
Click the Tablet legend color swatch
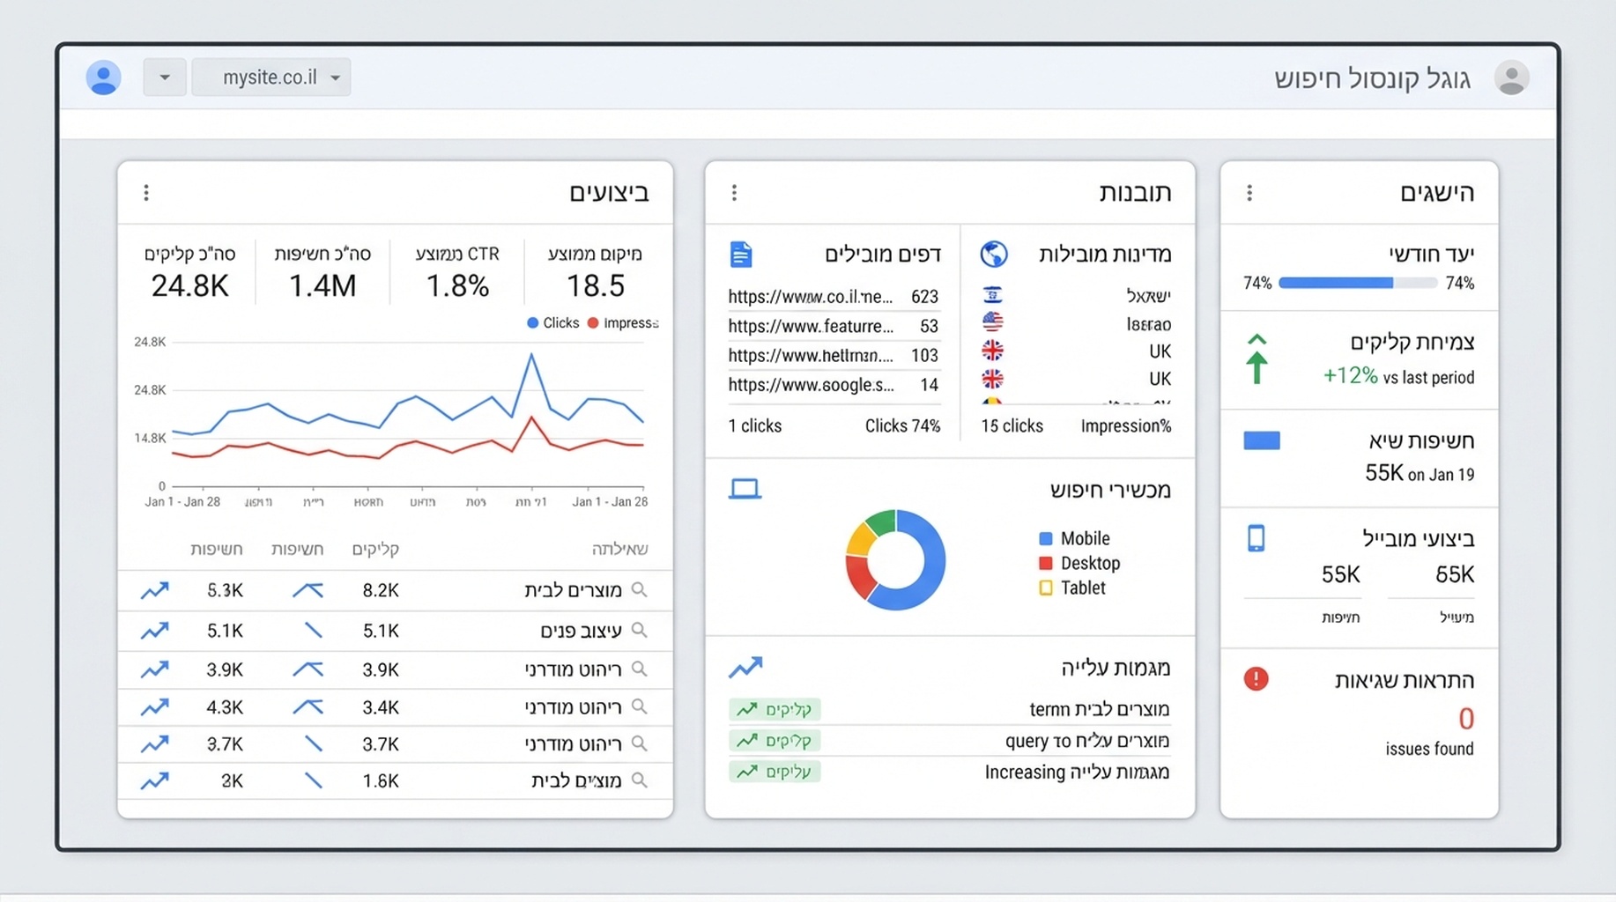1046,588
